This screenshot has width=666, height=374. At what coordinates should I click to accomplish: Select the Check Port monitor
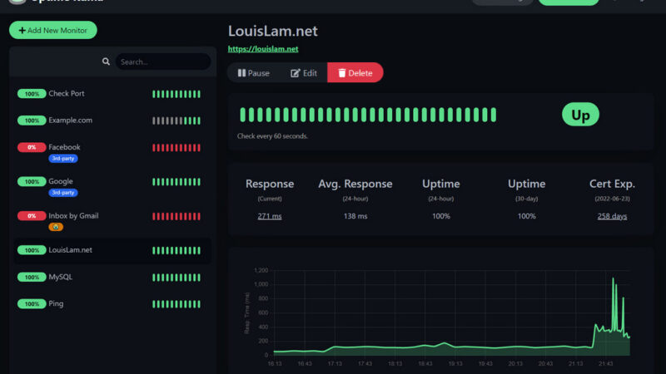point(67,94)
